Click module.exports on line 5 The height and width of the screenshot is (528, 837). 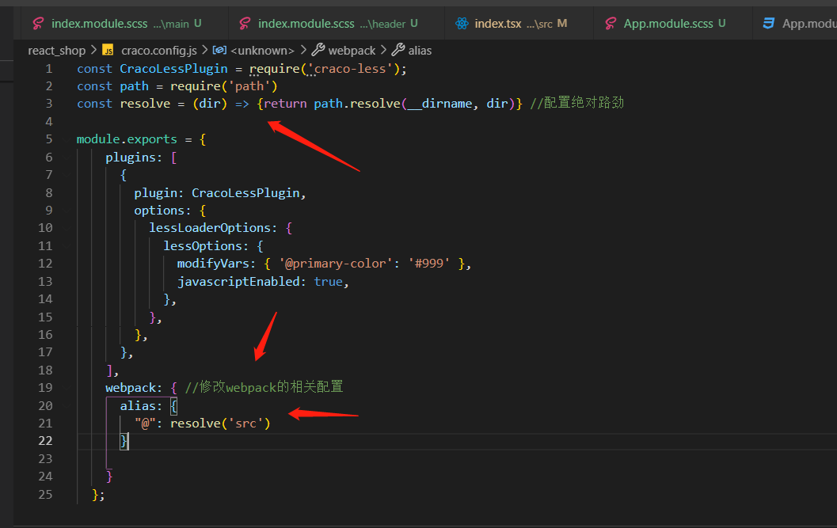(127, 139)
